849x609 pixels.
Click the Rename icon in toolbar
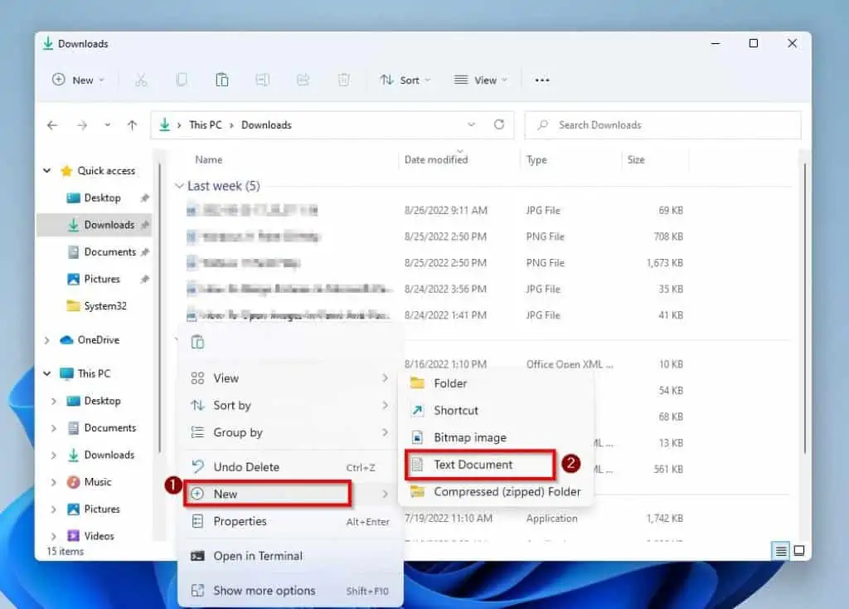tap(263, 80)
